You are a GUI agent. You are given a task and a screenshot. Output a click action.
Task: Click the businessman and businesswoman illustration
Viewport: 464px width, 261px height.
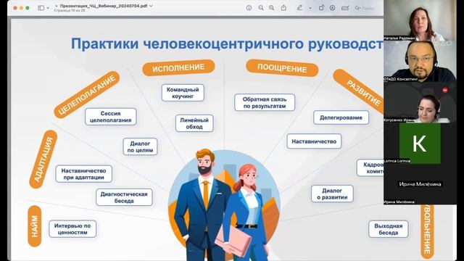tap(224, 204)
